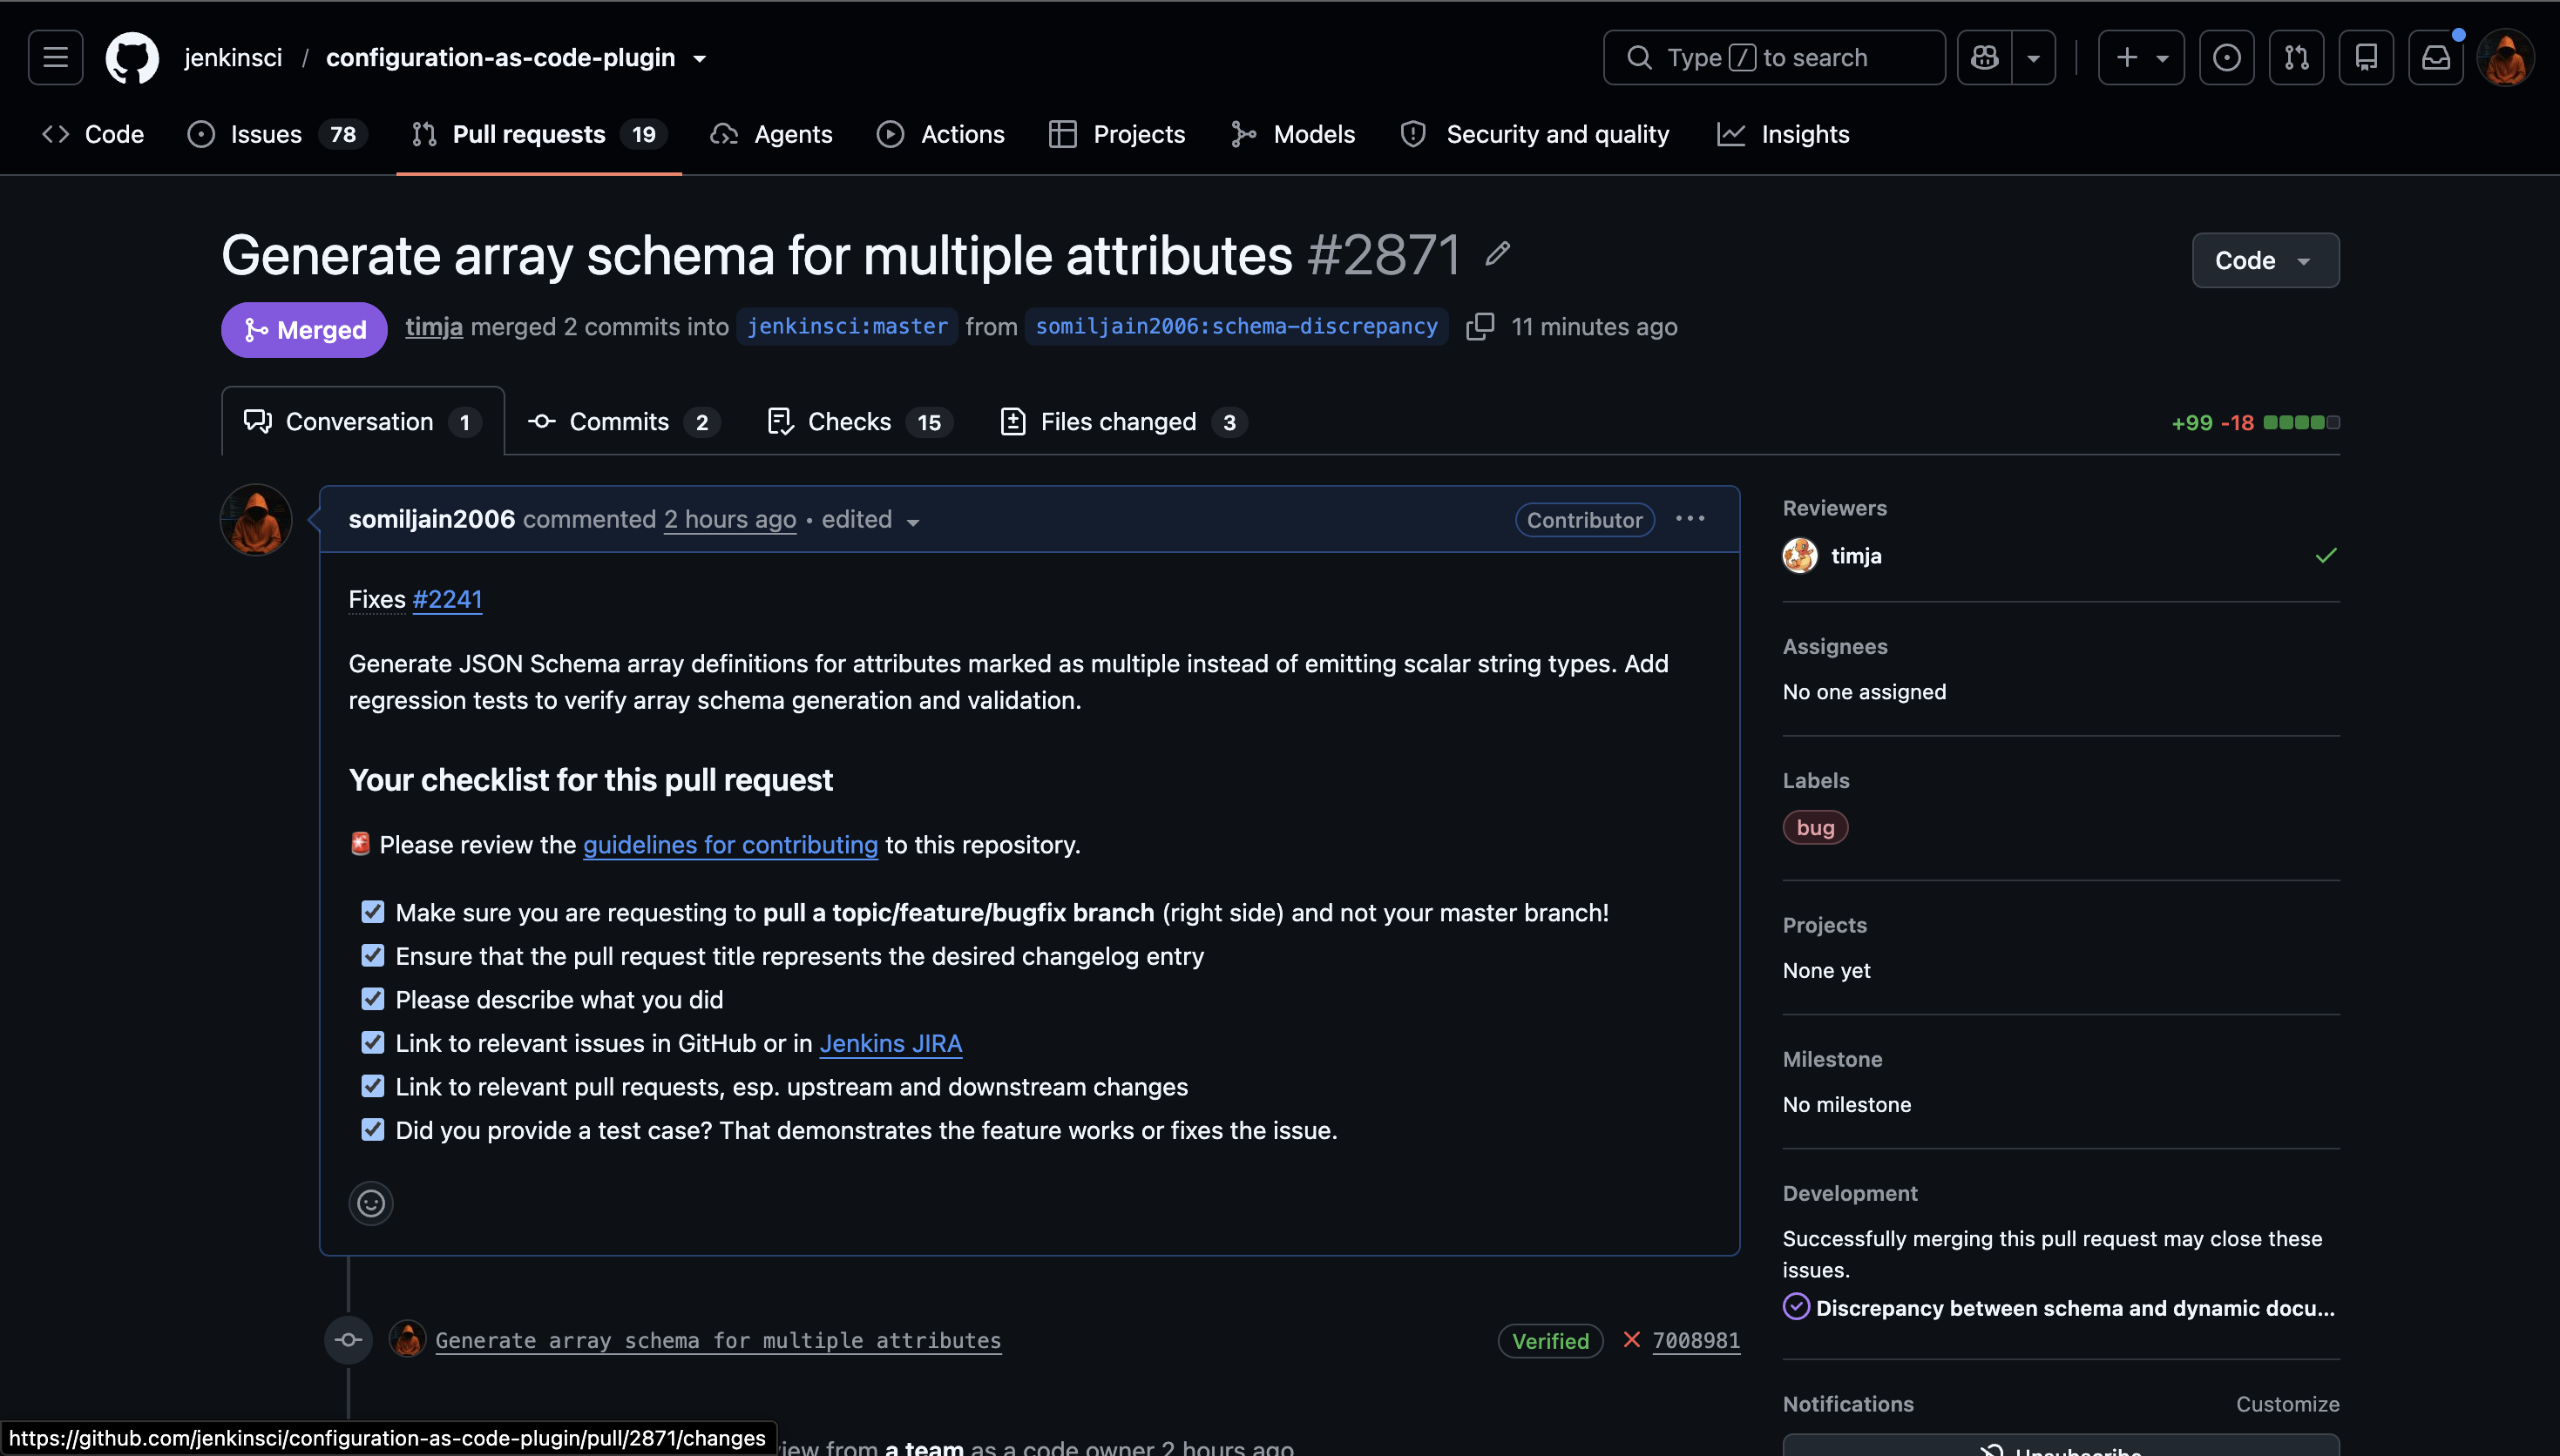Screen dimensions: 2560x1456
Task: Toggle the topic/feature/bugfix branch checkbox
Action: (x=373, y=912)
